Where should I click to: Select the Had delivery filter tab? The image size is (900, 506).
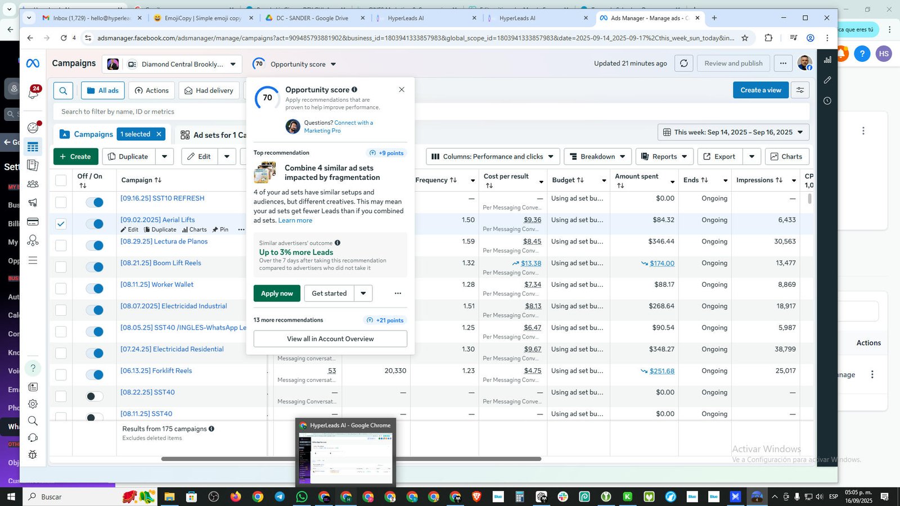point(209,91)
